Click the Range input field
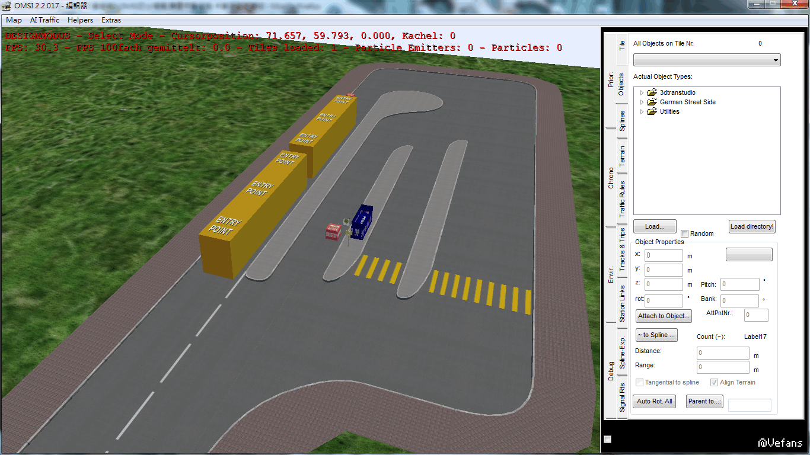Viewport: 810px width, 455px height. (723, 367)
